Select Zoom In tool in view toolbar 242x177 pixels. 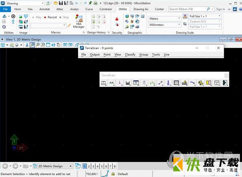pos(32,45)
